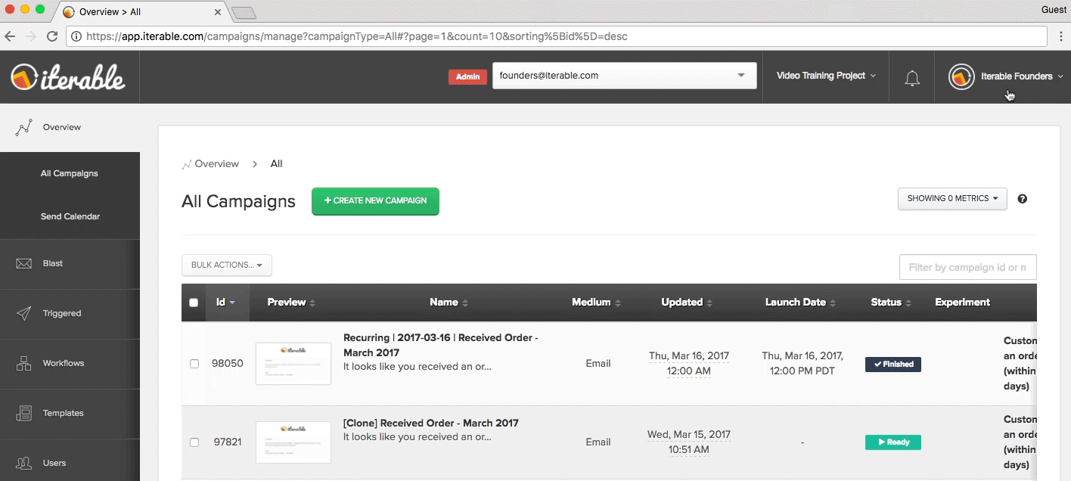Click the Overview chart icon in sidebar

tap(23, 127)
